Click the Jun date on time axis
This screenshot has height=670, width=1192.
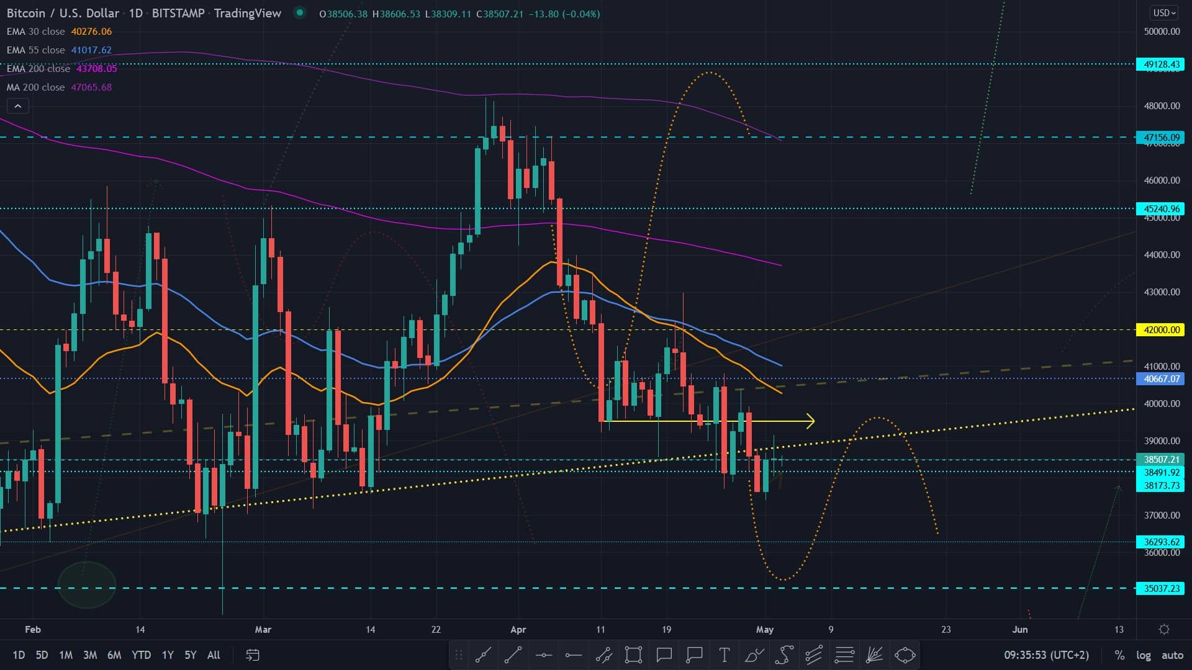pyautogui.click(x=1020, y=630)
